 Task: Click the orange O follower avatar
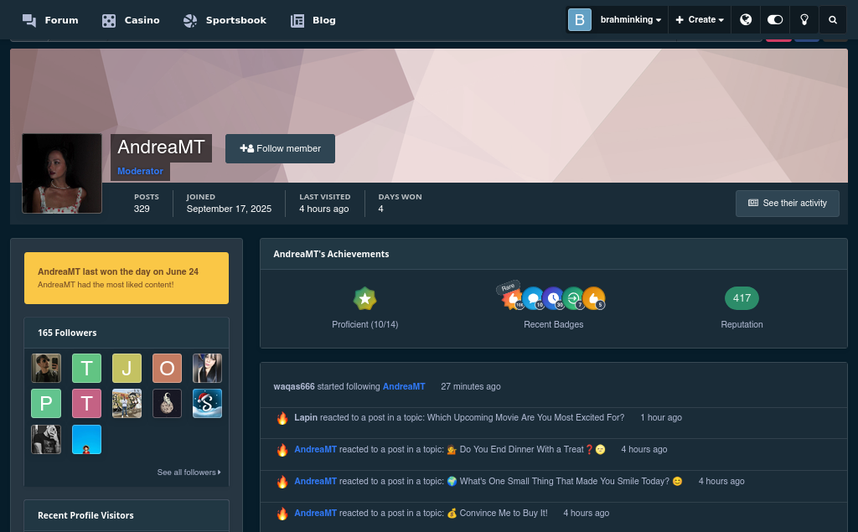[167, 368]
